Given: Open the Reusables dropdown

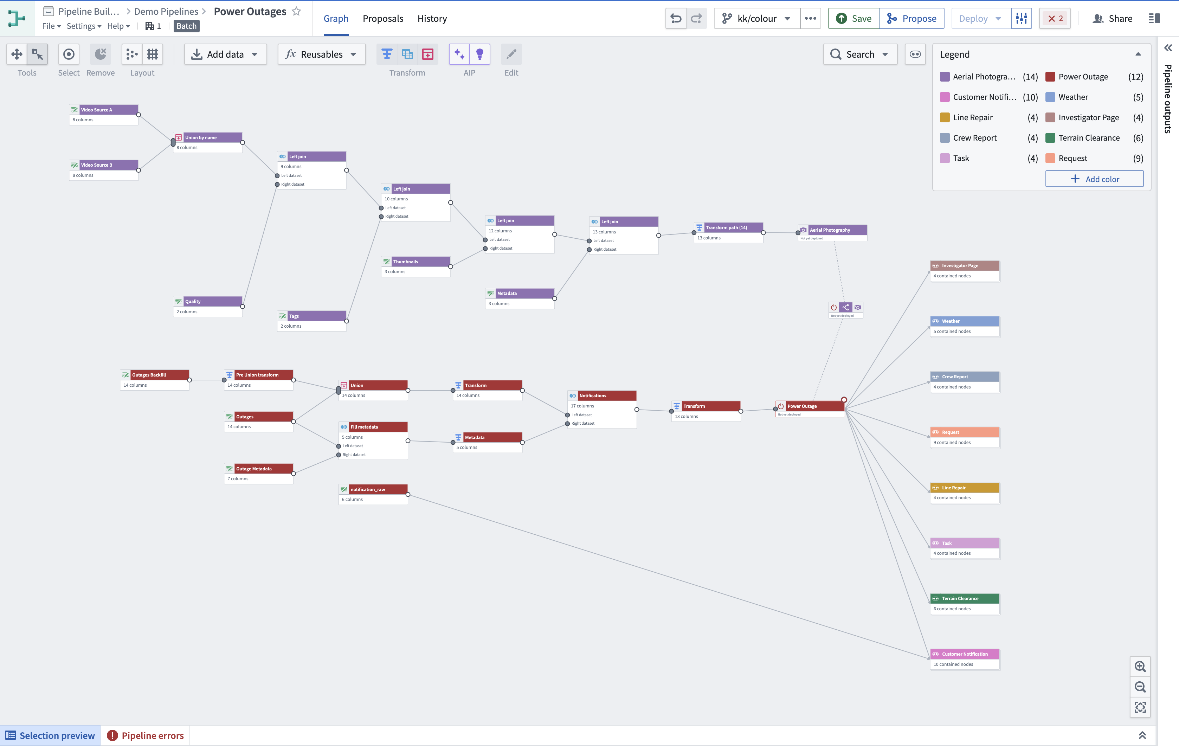Looking at the screenshot, I should point(321,54).
